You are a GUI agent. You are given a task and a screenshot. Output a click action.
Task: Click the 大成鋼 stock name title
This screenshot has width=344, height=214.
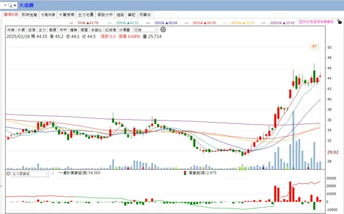tap(26, 5)
